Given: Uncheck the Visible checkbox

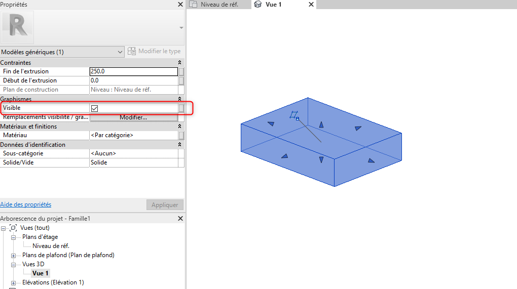Looking at the screenshot, I should [x=94, y=108].
